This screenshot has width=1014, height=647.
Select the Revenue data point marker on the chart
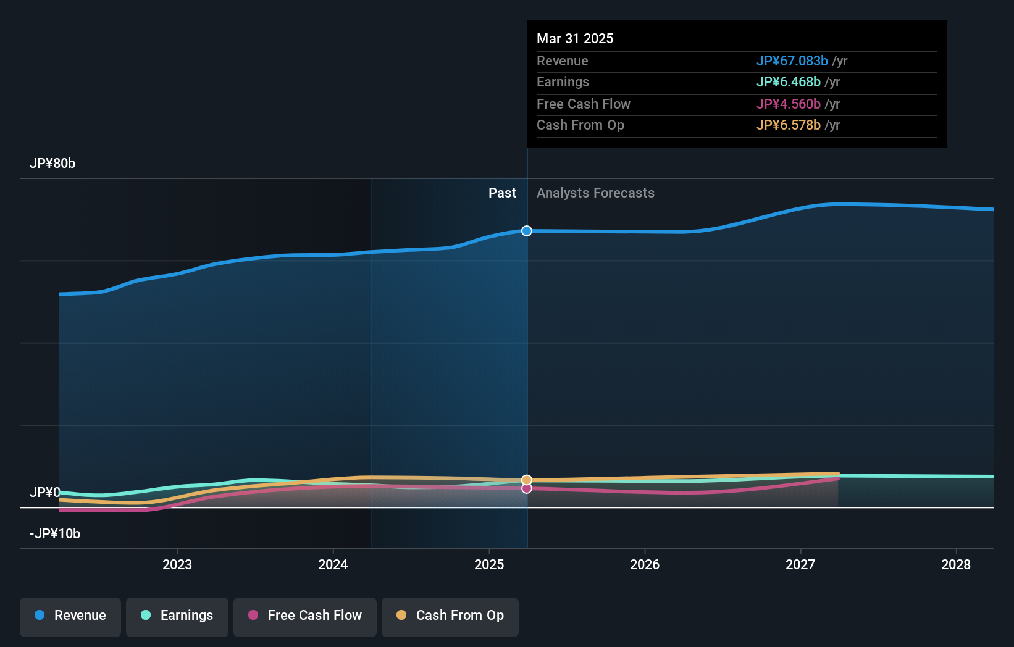tap(526, 231)
